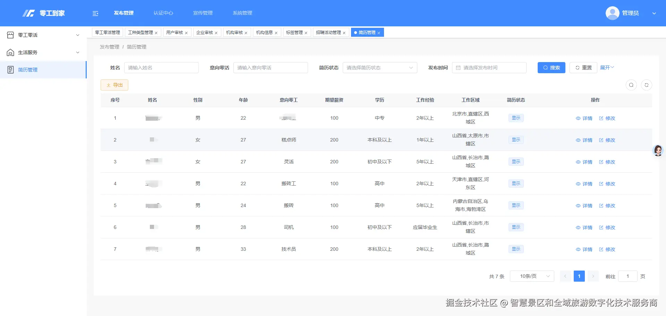This screenshot has height=316, width=666.
Task: Toggle 显示 for 糕点师 resume row
Action: [x=516, y=139]
